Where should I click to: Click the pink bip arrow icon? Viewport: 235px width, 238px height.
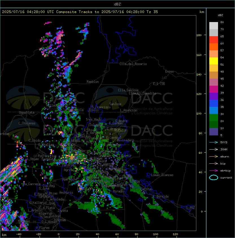click(x=214, y=163)
